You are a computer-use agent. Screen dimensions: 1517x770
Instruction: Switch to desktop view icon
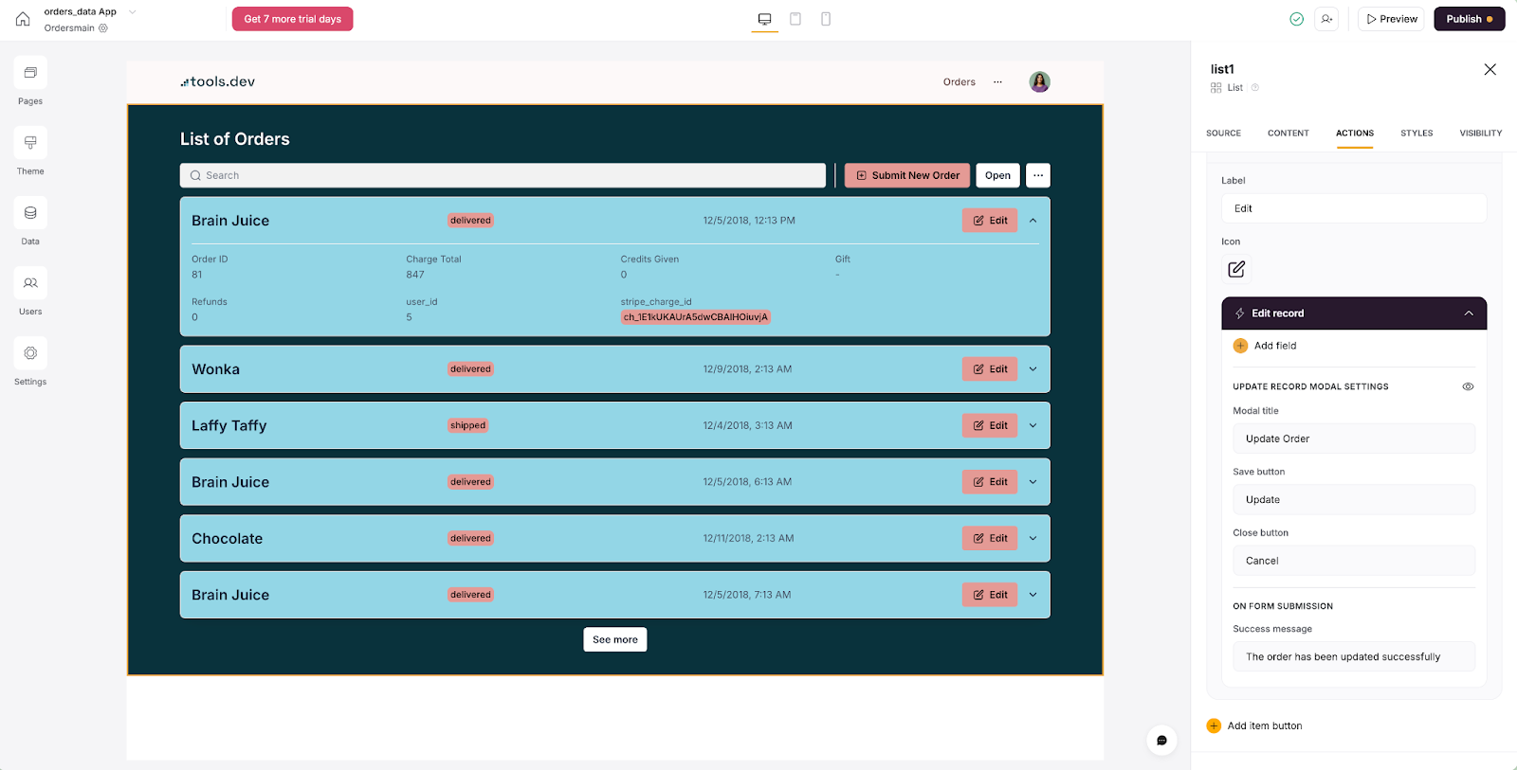tap(765, 19)
